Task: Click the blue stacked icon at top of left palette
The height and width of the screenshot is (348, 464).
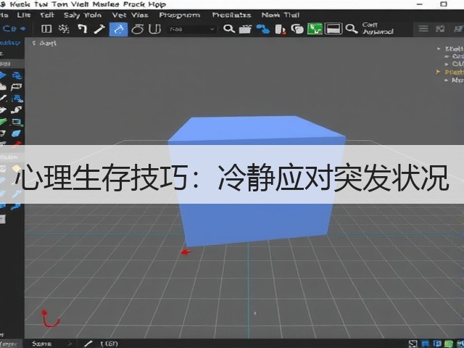Action: [17, 75]
